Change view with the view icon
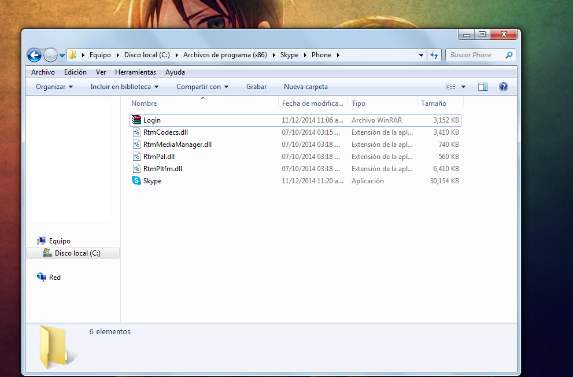 click(450, 87)
